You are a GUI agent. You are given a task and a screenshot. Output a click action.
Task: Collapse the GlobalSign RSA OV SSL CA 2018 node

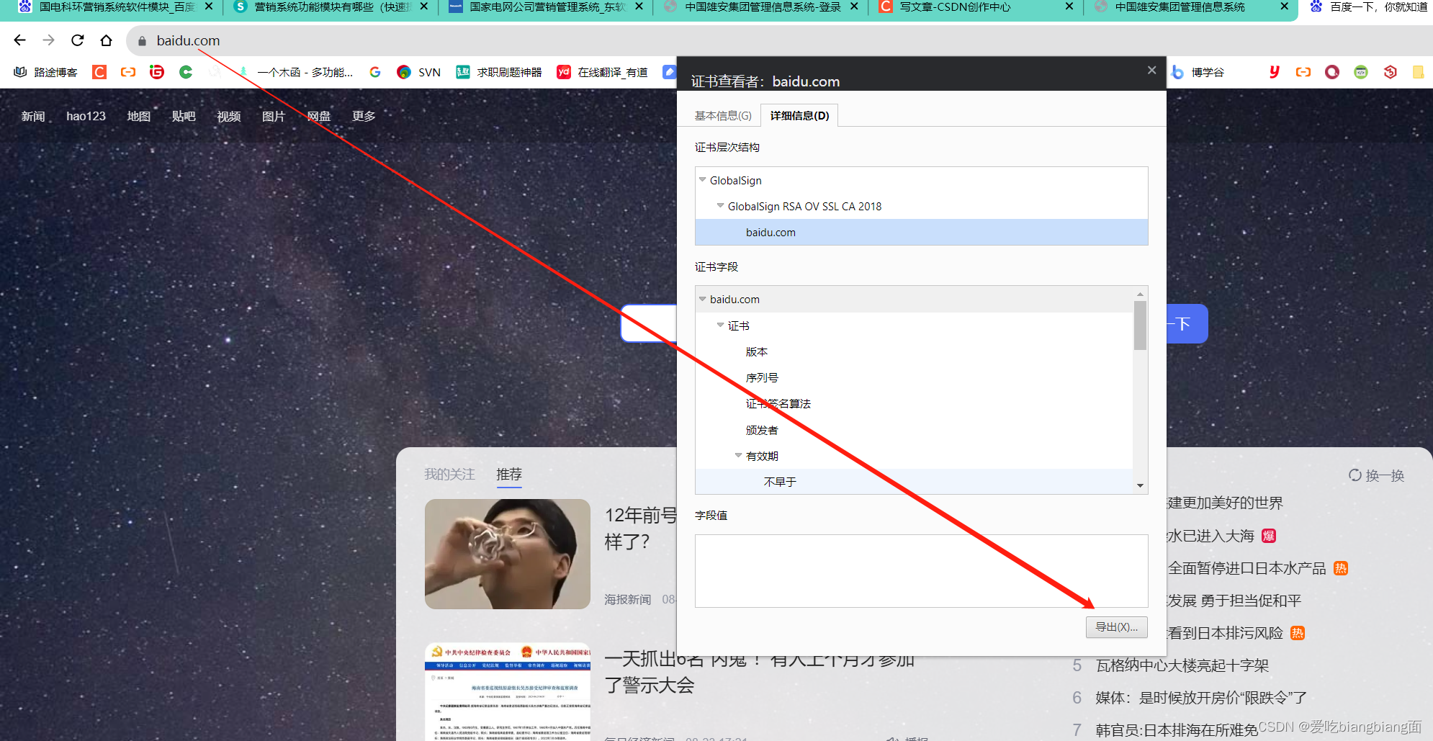pos(720,205)
